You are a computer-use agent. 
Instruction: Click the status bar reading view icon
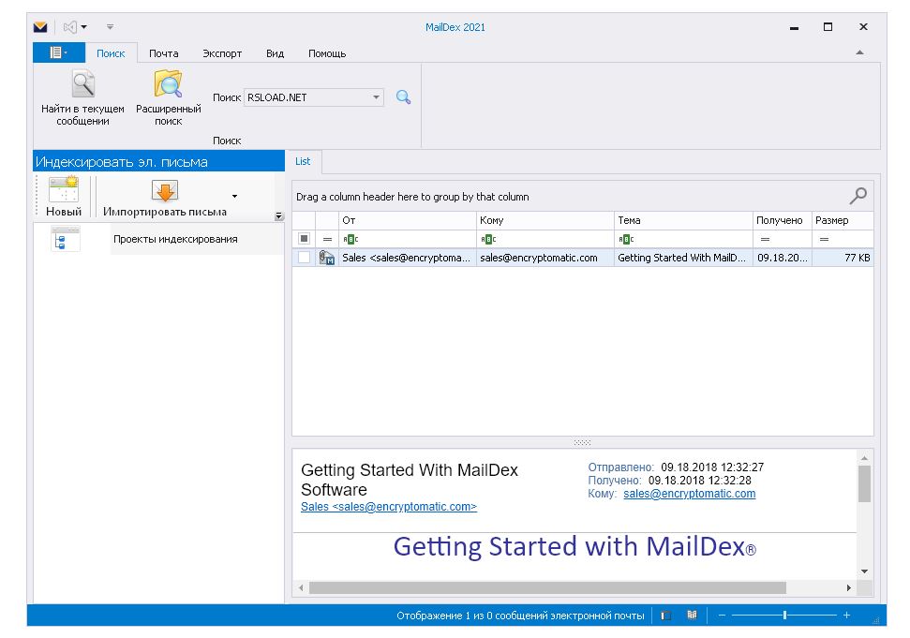692,616
